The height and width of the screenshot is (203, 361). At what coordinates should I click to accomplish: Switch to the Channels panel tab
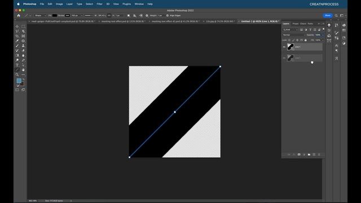point(303,24)
